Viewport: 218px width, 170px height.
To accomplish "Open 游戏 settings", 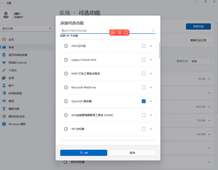I will click(27, 101).
